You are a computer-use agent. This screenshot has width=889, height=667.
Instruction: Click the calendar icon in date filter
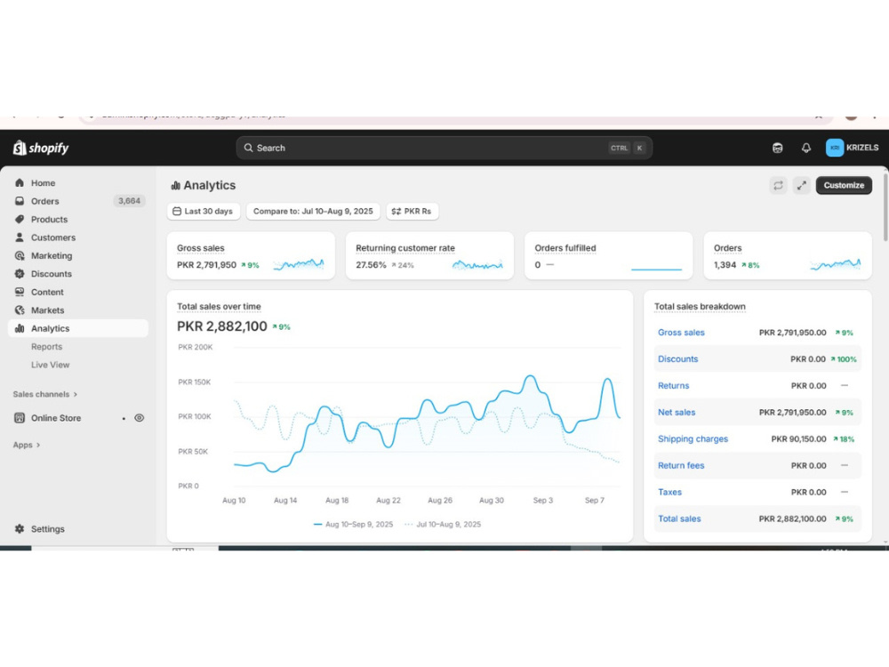pyautogui.click(x=177, y=211)
